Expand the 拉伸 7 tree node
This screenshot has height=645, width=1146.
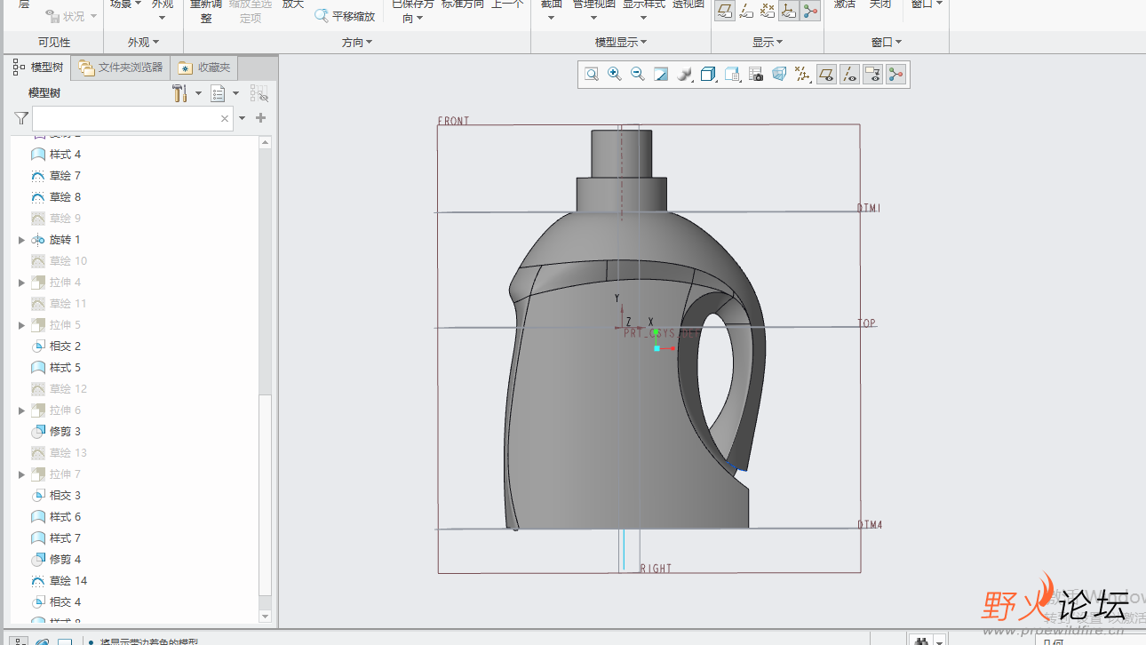[x=21, y=474]
